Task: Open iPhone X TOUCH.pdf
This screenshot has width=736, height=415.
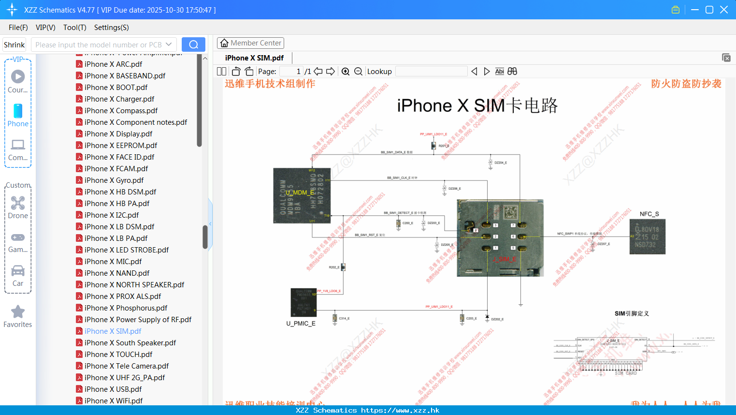Action: [118, 354]
